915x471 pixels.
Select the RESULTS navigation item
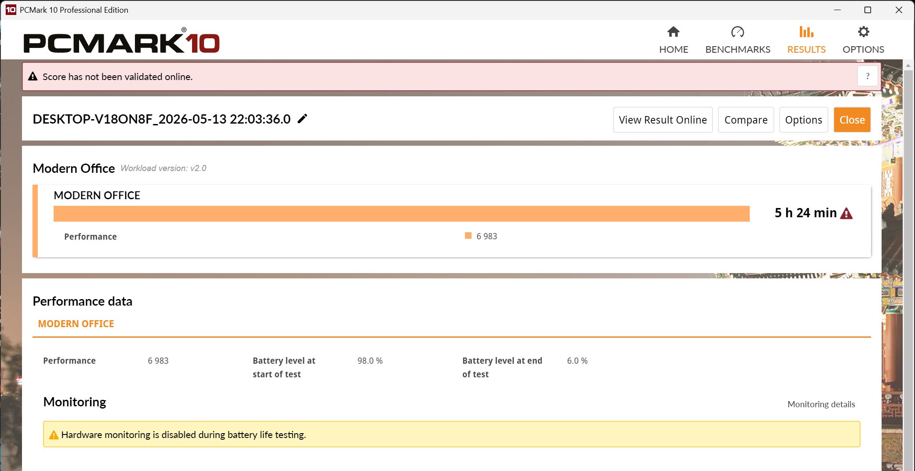[806, 39]
